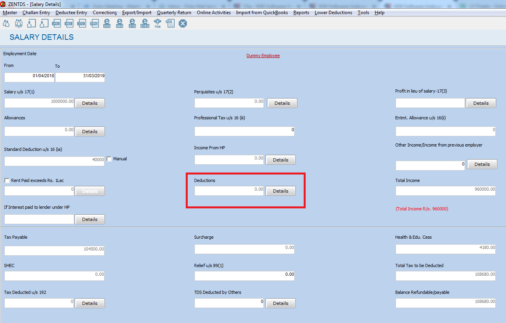Viewport: 506px width, 323px height.
Task: Open the Quarterly Return menu
Action: pyautogui.click(x=174, y=13)
